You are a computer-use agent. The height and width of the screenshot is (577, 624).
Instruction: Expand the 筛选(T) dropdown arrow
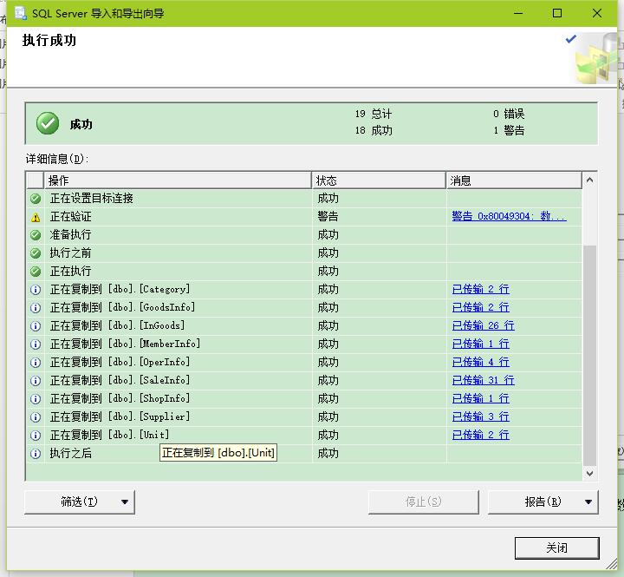[x=125, y=502]
